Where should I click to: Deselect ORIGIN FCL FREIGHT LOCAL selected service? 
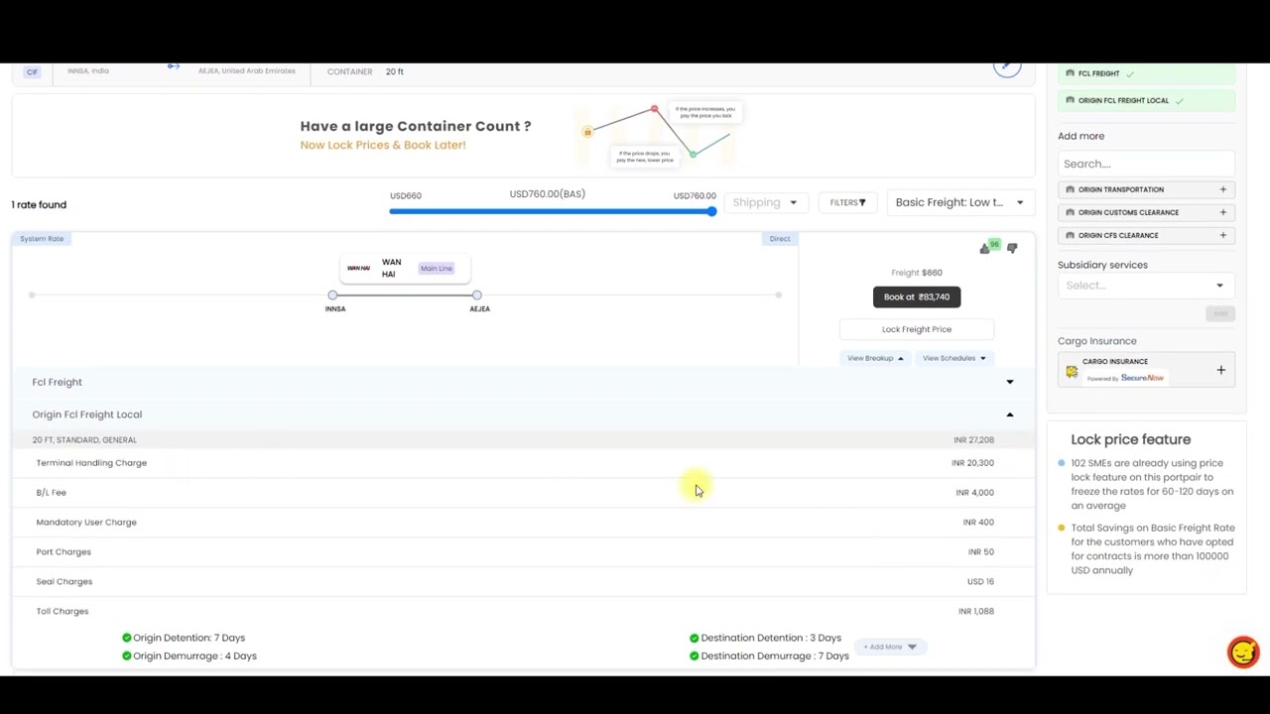[x=1179, y=100]
